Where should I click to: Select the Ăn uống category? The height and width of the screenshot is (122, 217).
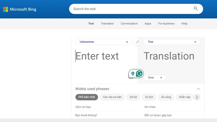pyautogui.click(x=166, y=97)
